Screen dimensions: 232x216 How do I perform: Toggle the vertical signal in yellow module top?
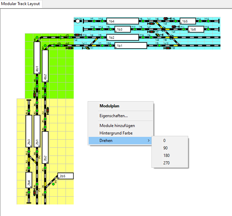tap(47, 110)
